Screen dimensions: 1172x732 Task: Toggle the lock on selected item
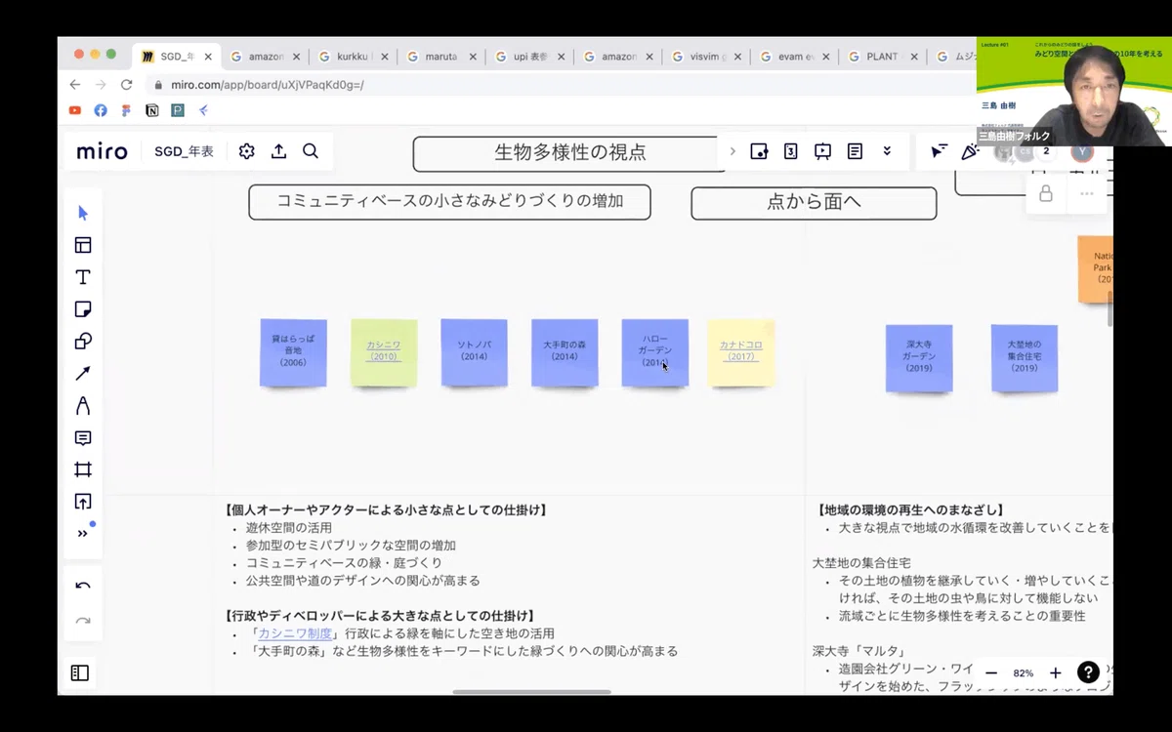(x=1046, y=194)
